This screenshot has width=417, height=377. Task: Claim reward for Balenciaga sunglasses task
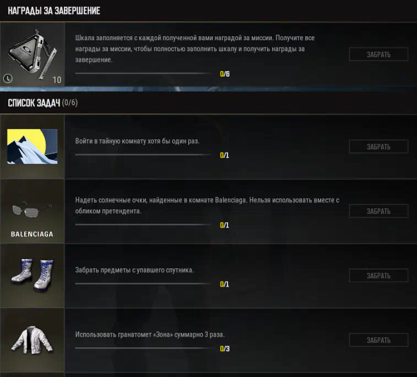[x=378, y=211]
